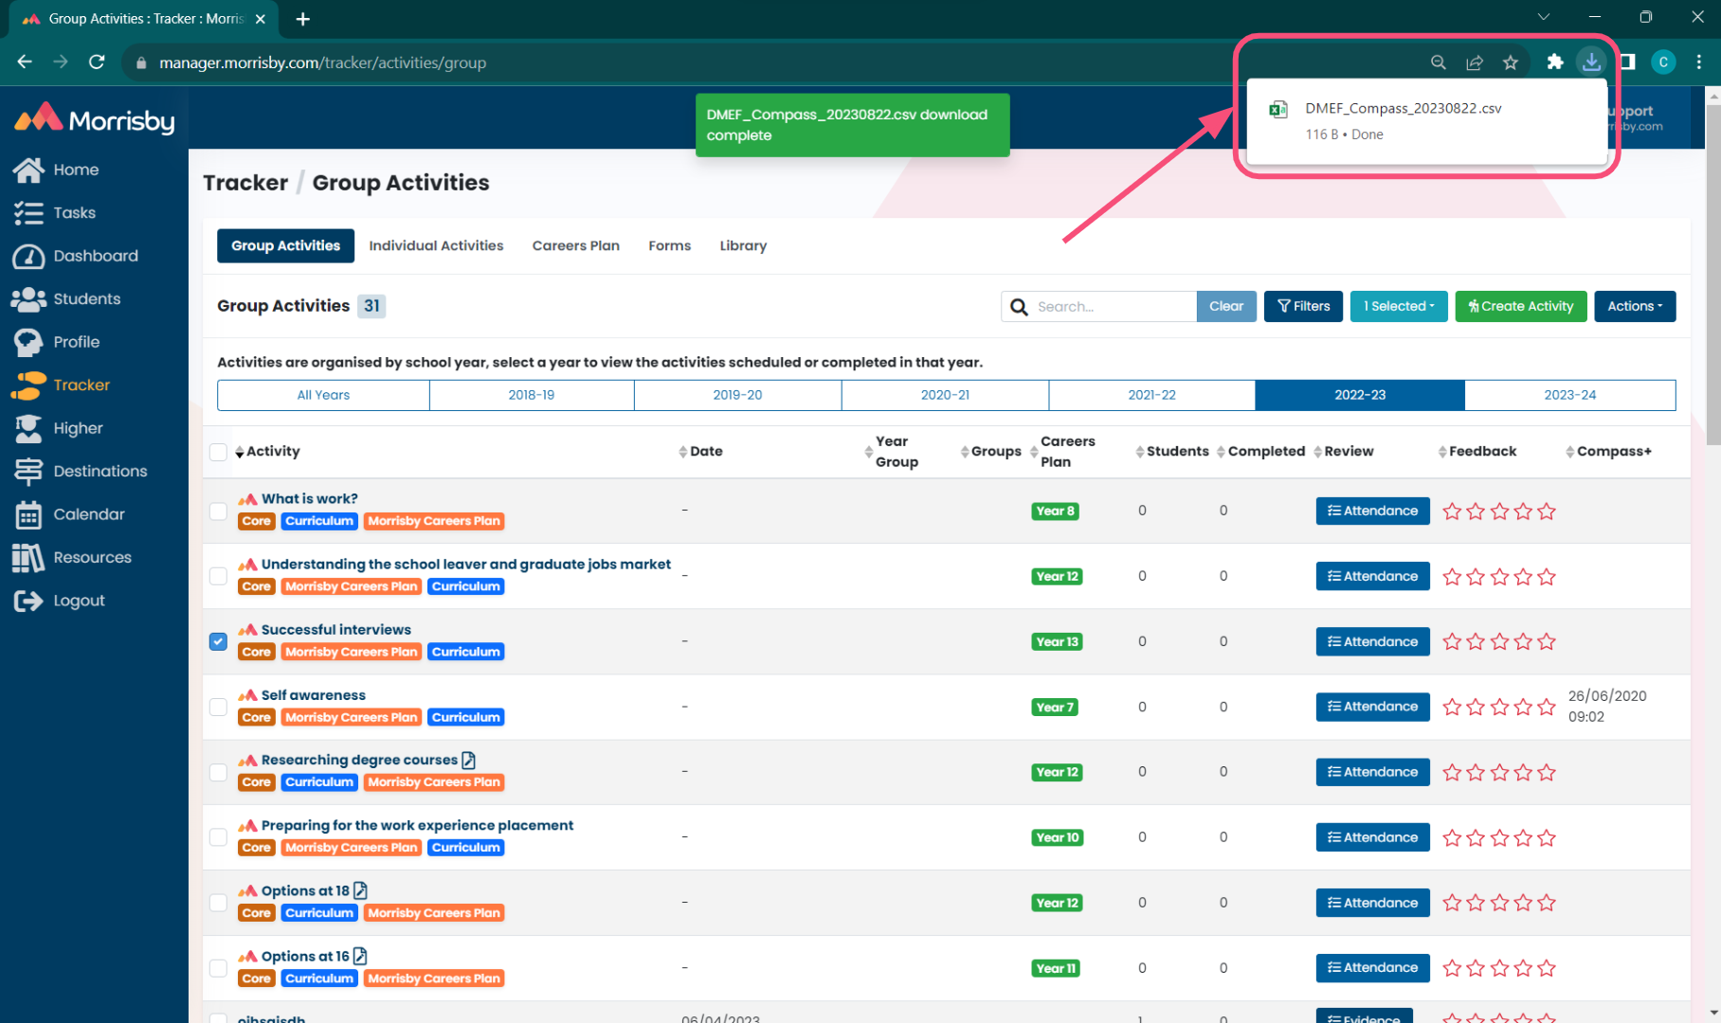Set Options at 18 feedback to three stars
Viewport: 1721px width, 1023px height.
pyautogui.click(x=1499, y=903)
